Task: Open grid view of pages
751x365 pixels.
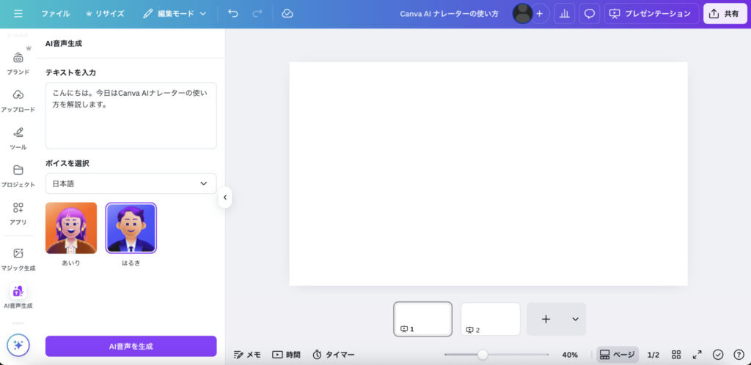Action: pyautogui.click(x=676, y=355)
